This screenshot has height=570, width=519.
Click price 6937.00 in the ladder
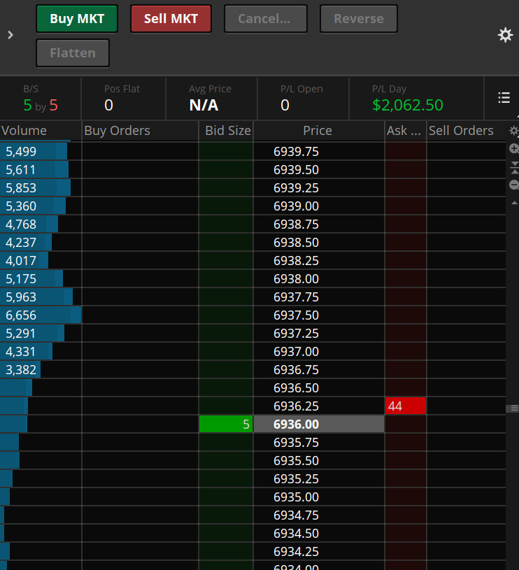[296, 351]
